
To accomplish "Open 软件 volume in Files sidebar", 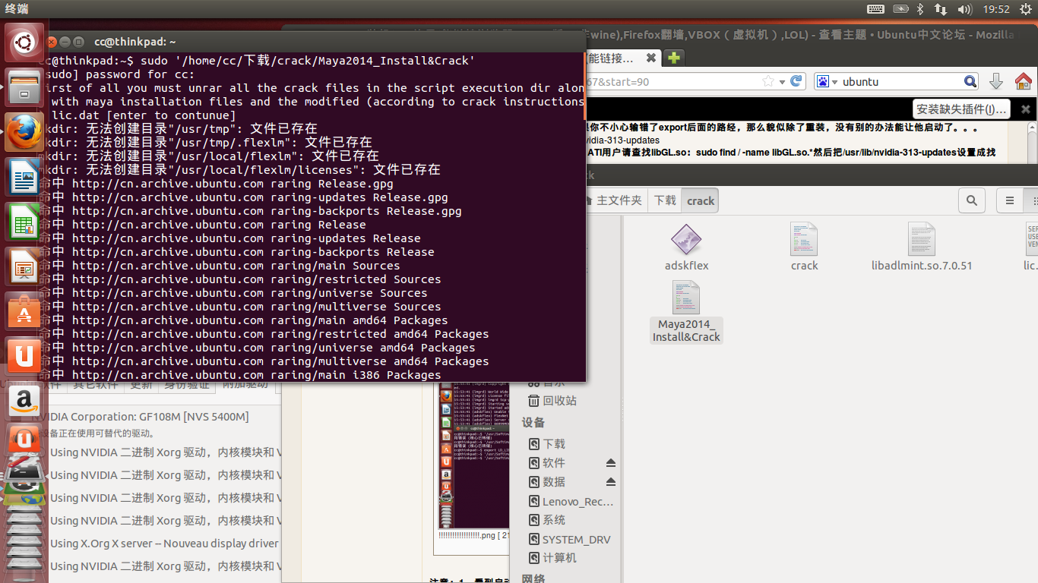I will pyautogui.click(x=547, y=463).
